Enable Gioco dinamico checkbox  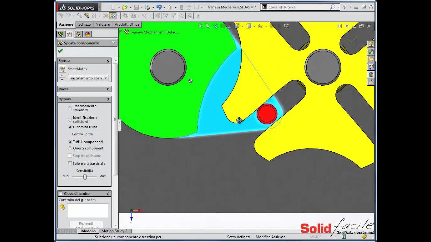click(61, 193)
